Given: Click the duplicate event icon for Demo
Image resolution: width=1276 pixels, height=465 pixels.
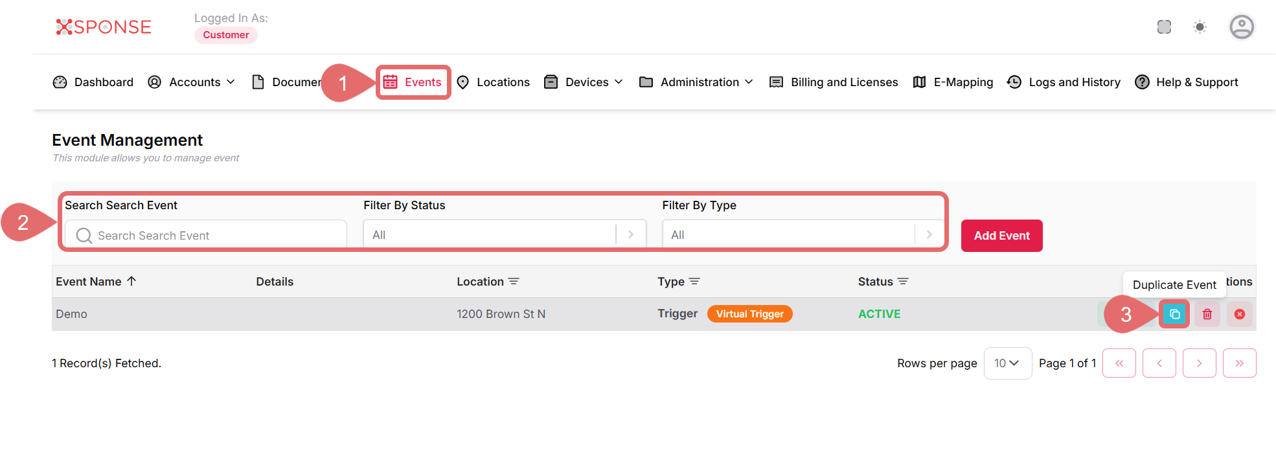Looking at the screenshot, I should [x=1174, y=315].
